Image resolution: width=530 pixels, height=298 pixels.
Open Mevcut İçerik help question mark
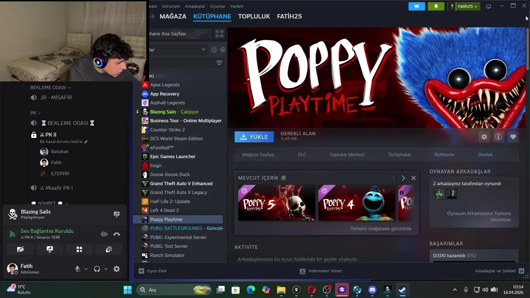tap(283, 178)
